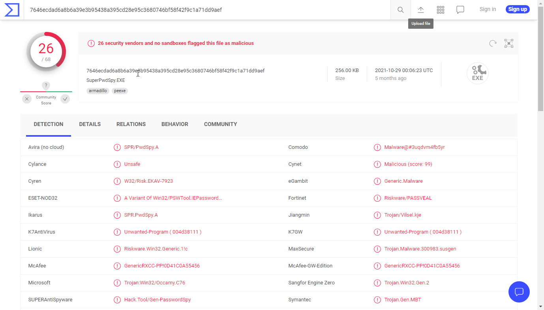Click the SUPERAntiSpyware vendor name

click(x=51, y=300)
